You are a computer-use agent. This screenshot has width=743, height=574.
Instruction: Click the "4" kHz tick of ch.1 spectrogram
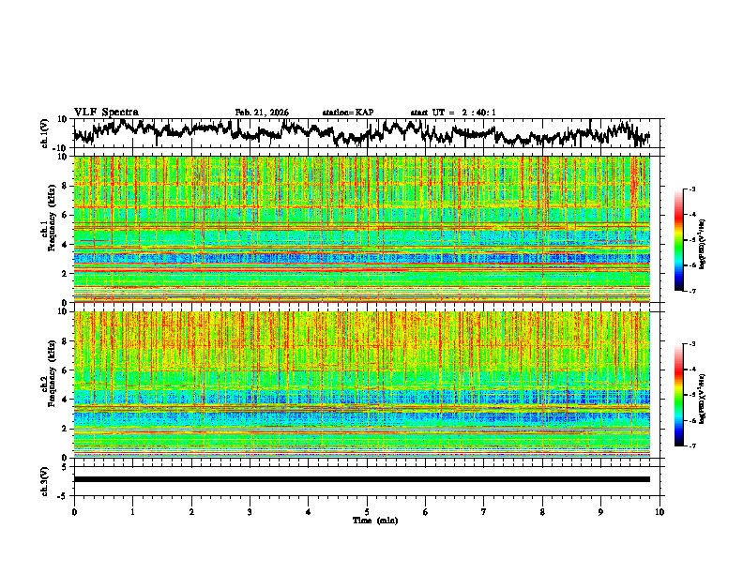[x=65, y=245]
